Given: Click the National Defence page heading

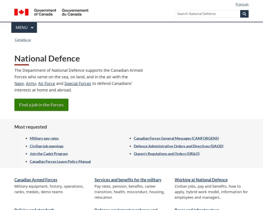Looking at the screenshot, I should tap(47, 59).
